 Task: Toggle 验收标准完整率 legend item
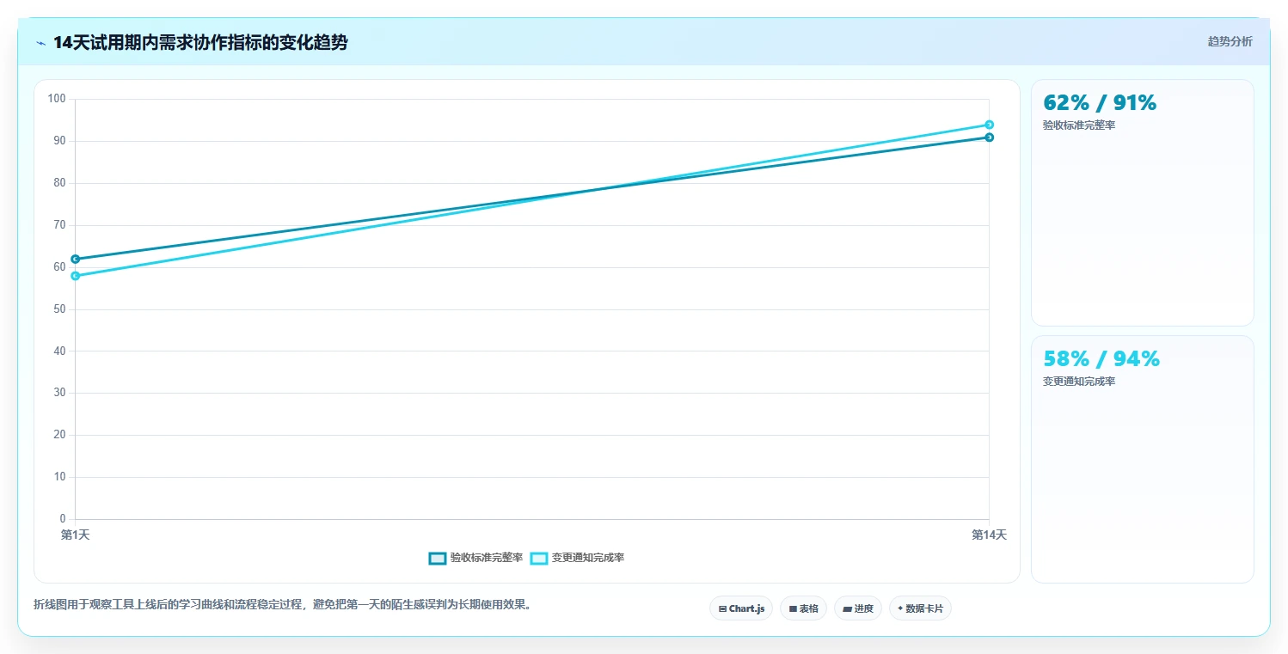pyautogui.click(x=475, y=558)
